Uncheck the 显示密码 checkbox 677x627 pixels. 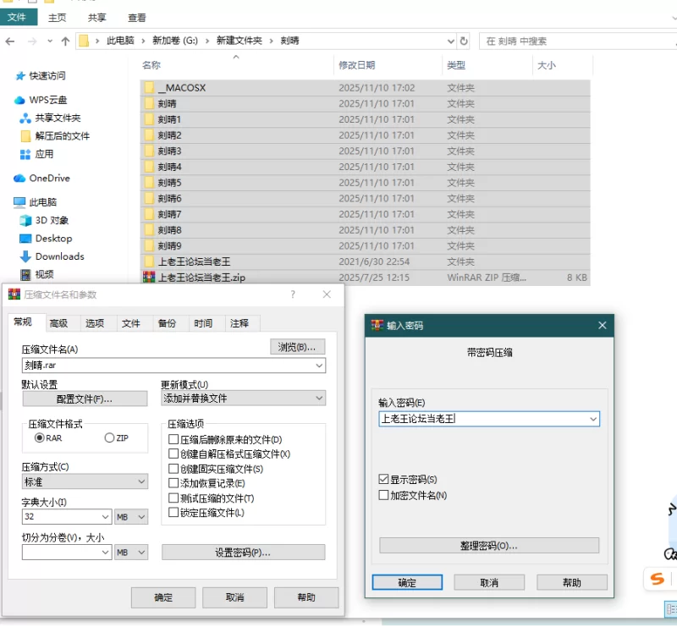tap(384, 480)
